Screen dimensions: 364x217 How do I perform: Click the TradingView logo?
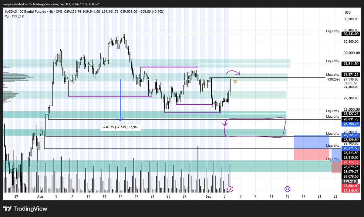click(25, 209)
